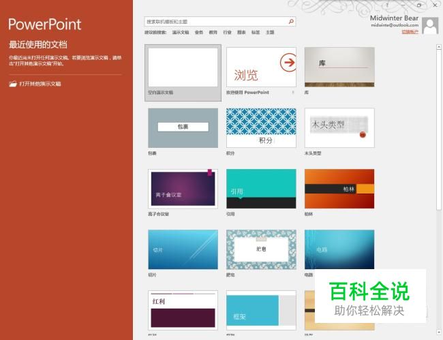Open the 浏览 Welcome to PowerPoint template
Screen dimensions: 443x340
tap(261, 67)
